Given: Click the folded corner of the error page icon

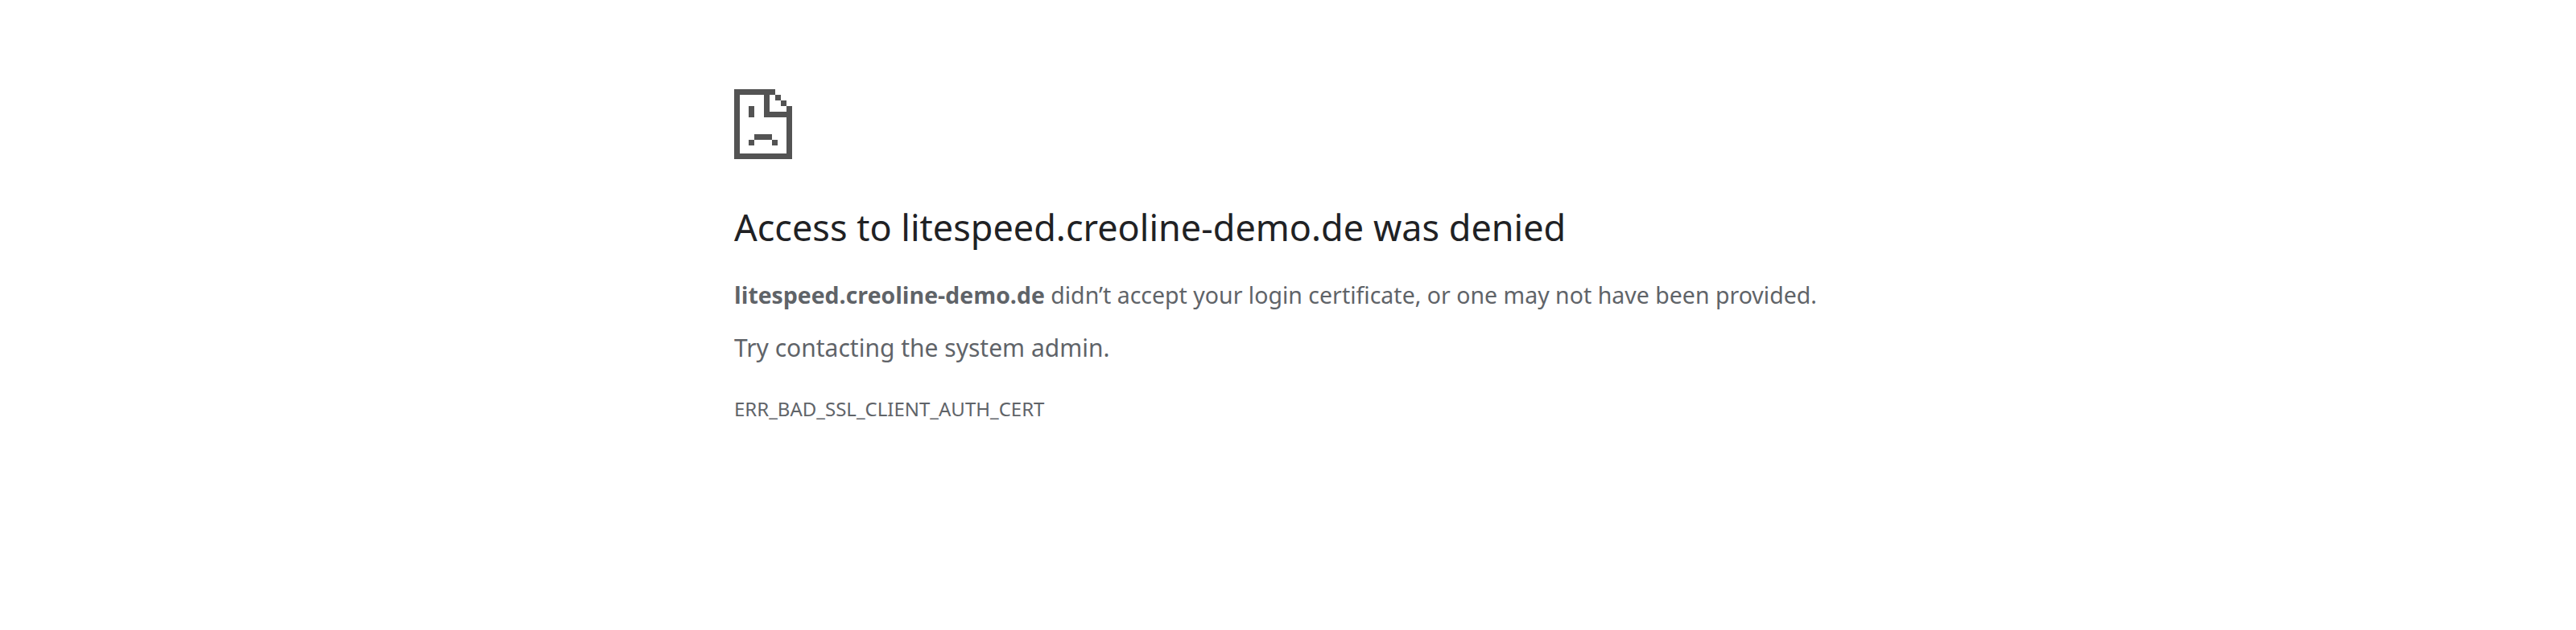Looking at the screenshot, I should point(782,102).
